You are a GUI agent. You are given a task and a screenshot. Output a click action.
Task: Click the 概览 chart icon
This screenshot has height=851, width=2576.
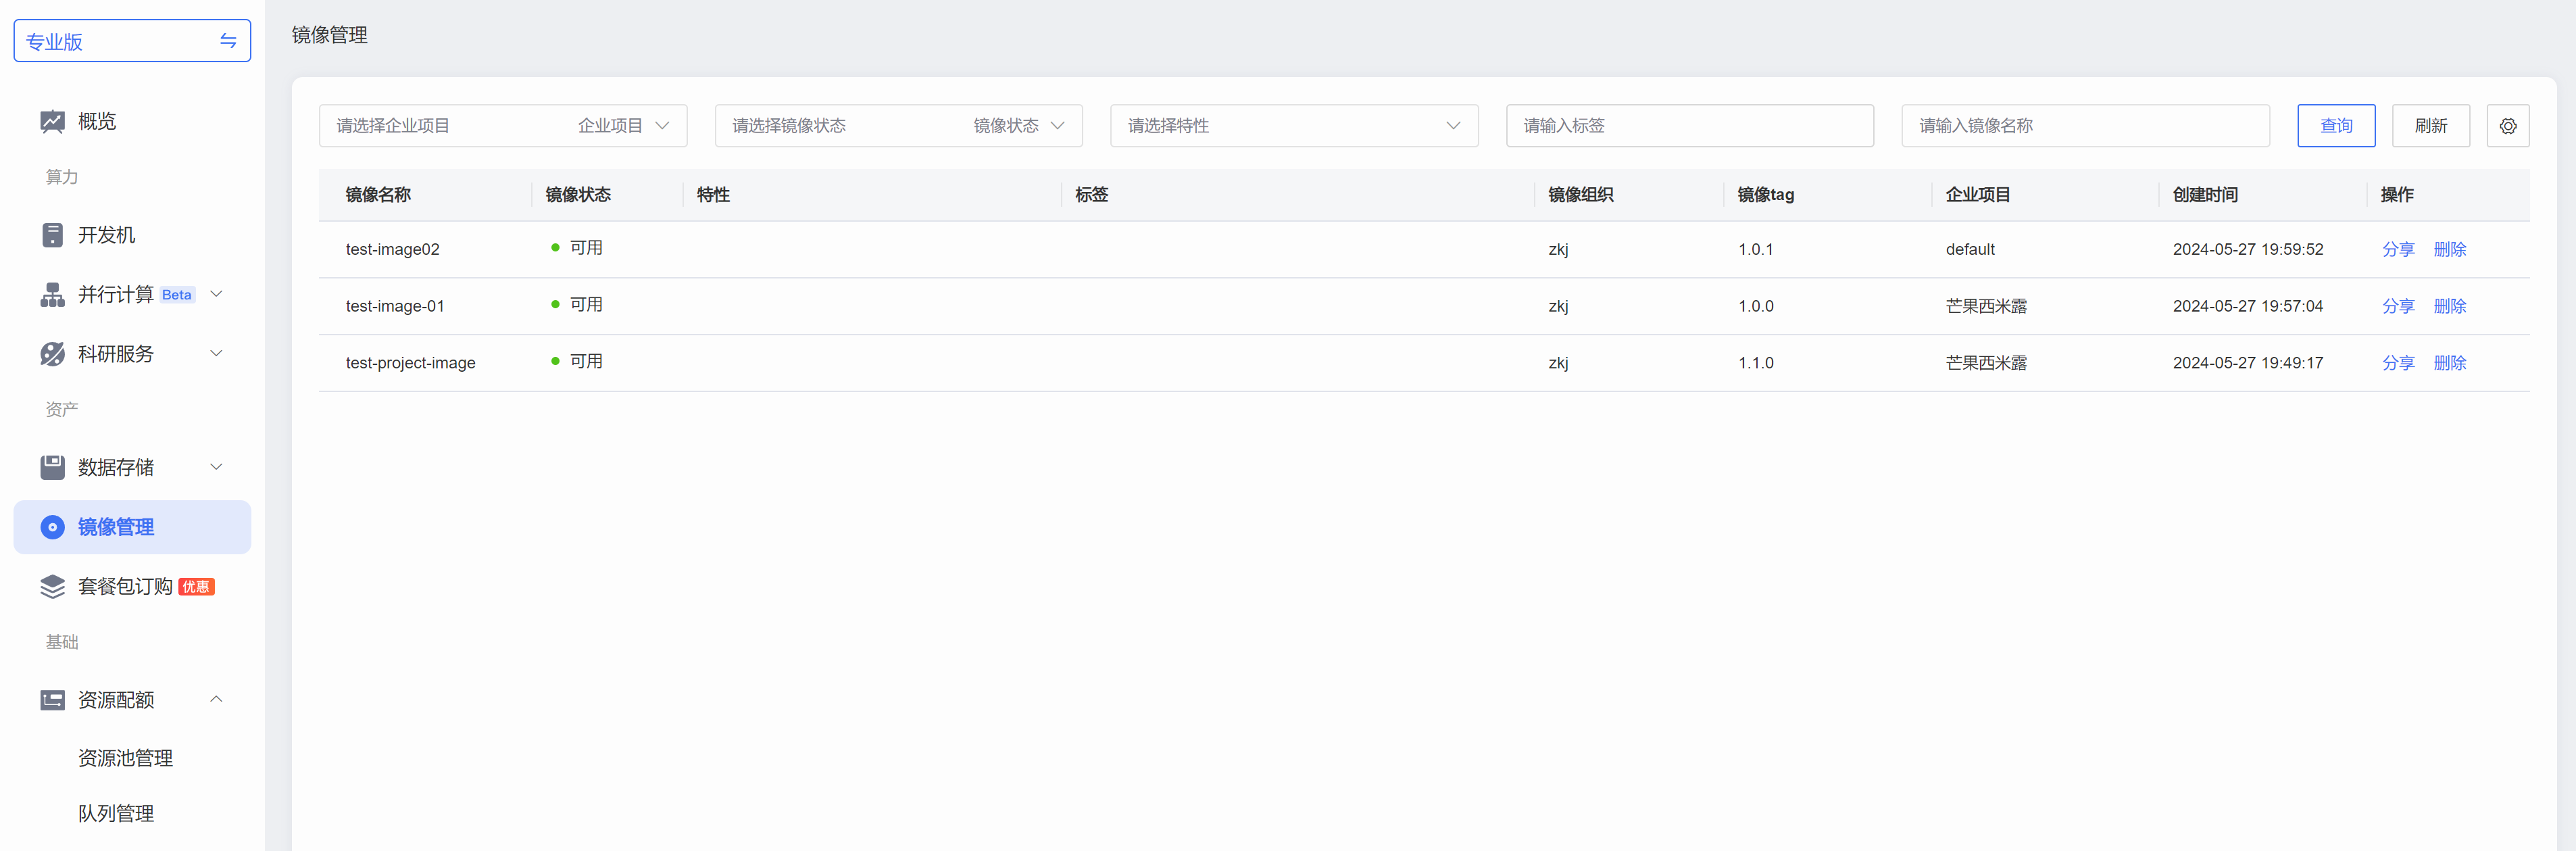(52, 122)
